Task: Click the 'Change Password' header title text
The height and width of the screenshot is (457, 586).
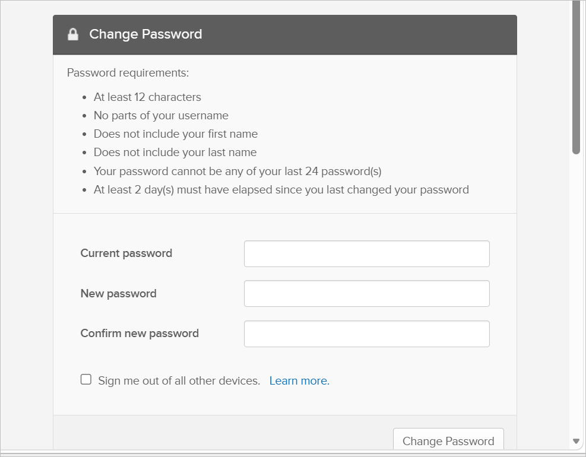Action: pyautogui.click(x=145, y=34)
